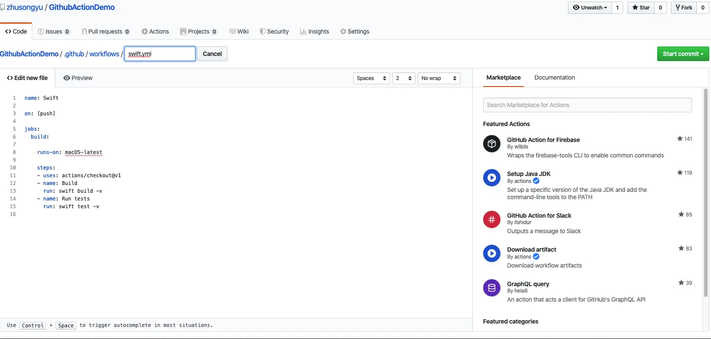The height and width of the screenshot is (339, 711).
Task: Open the Wiki tab
Action: point(239,31)
